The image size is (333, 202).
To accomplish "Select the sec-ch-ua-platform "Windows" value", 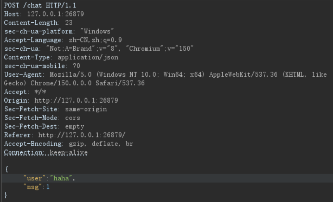I will coord(97,31).
